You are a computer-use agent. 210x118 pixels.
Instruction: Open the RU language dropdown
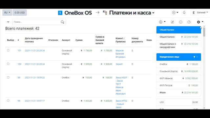[x=7, y=12]
